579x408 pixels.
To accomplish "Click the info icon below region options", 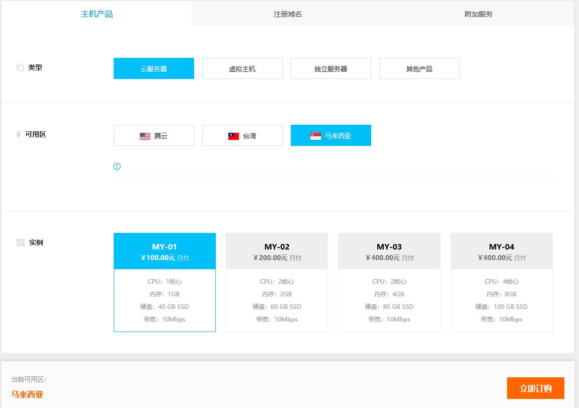I will [117, 167].
